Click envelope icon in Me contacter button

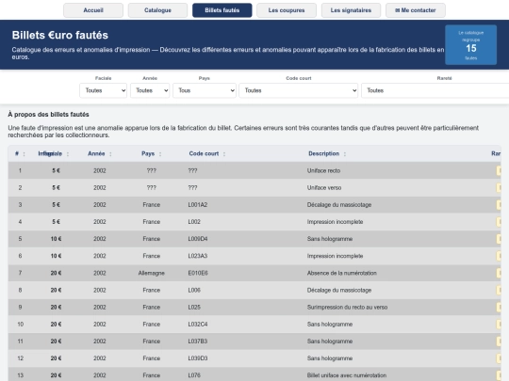[x=398, y=10]
